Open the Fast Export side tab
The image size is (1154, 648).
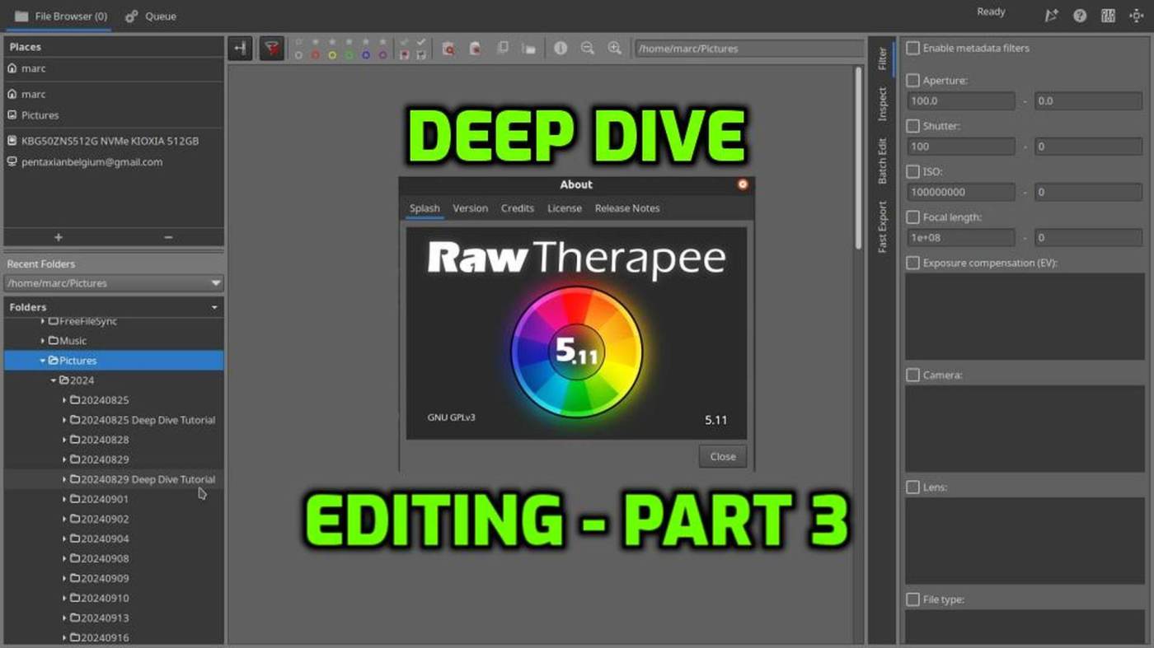(882, 226)
